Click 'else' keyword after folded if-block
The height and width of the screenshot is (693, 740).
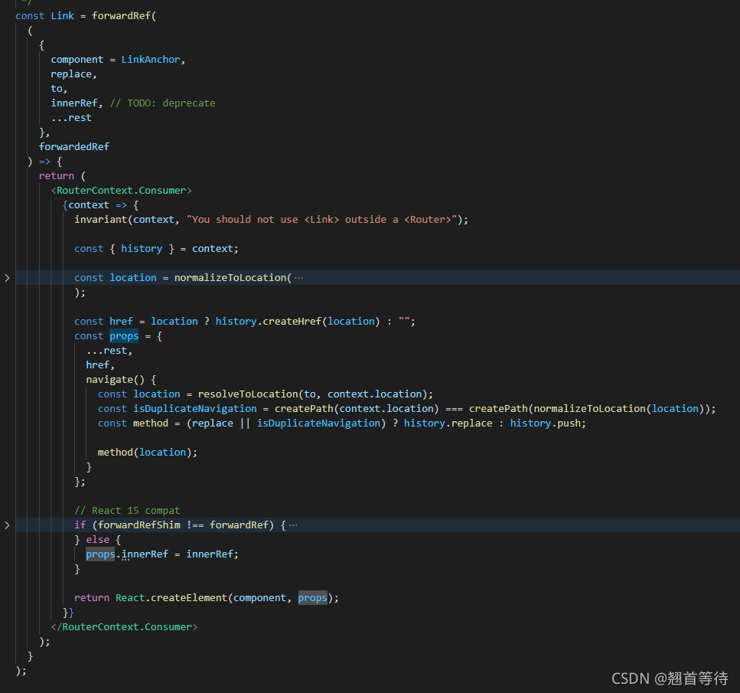point(98,540)
